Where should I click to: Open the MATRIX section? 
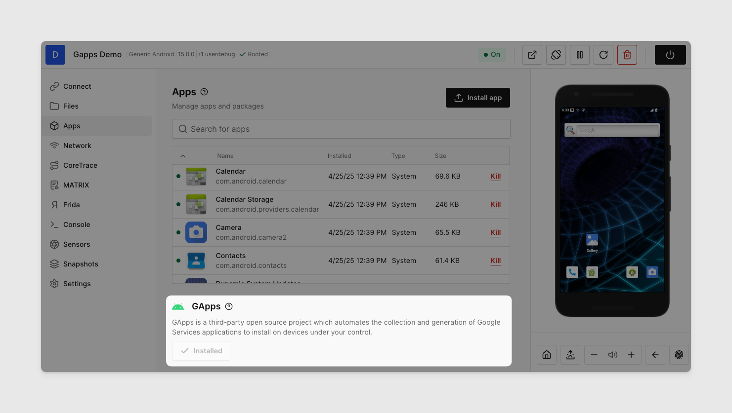click(x=96, y=185)
